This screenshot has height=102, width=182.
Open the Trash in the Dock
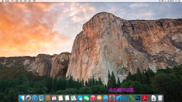[x=160, y=98]
